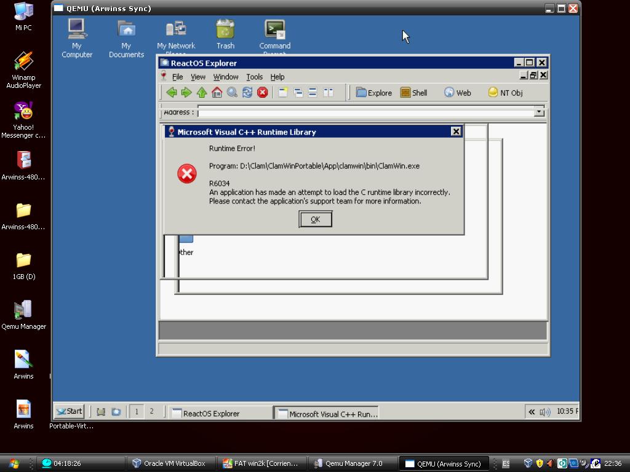Screen dimensions: 630x472
Task: Open the View menu
Action: tap(197, 77)
